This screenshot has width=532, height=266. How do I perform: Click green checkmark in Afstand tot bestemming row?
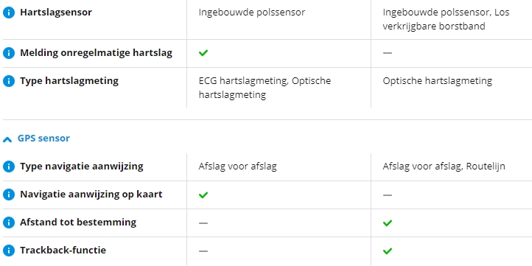(x=387, y=223)
